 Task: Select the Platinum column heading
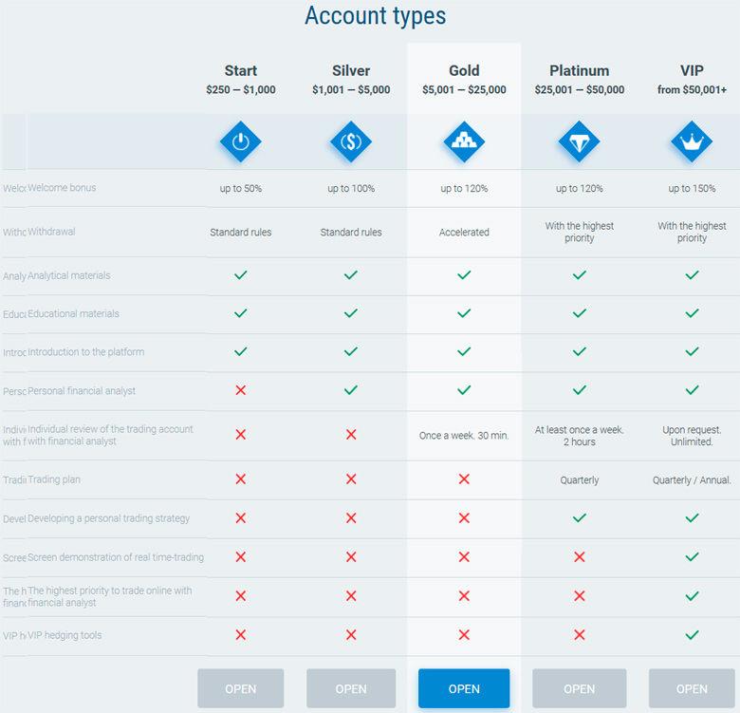(x=580, y=71)
